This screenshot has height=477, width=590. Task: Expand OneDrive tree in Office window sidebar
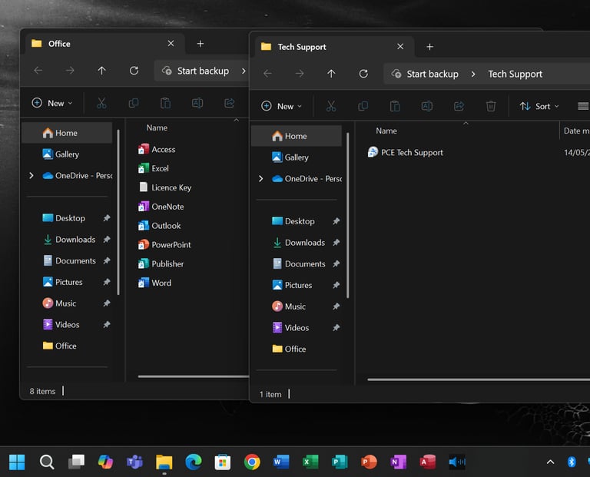pyautogui.click(x=31, y=176)
